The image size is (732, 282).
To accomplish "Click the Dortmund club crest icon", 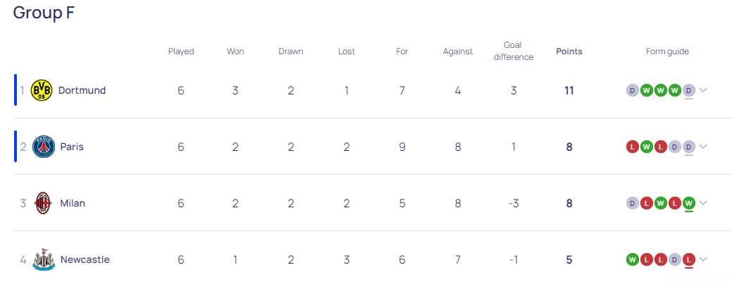I will point(42,90).
